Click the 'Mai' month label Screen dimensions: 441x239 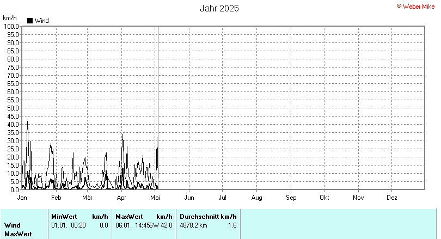(155, 198)
